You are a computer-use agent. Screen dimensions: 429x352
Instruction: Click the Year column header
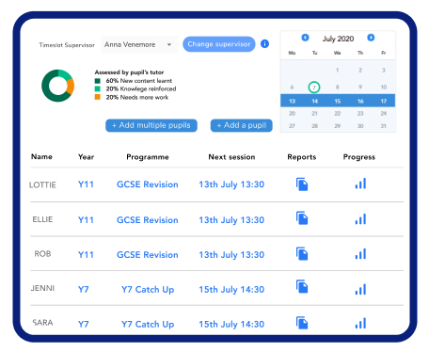[x=86, y=157]
